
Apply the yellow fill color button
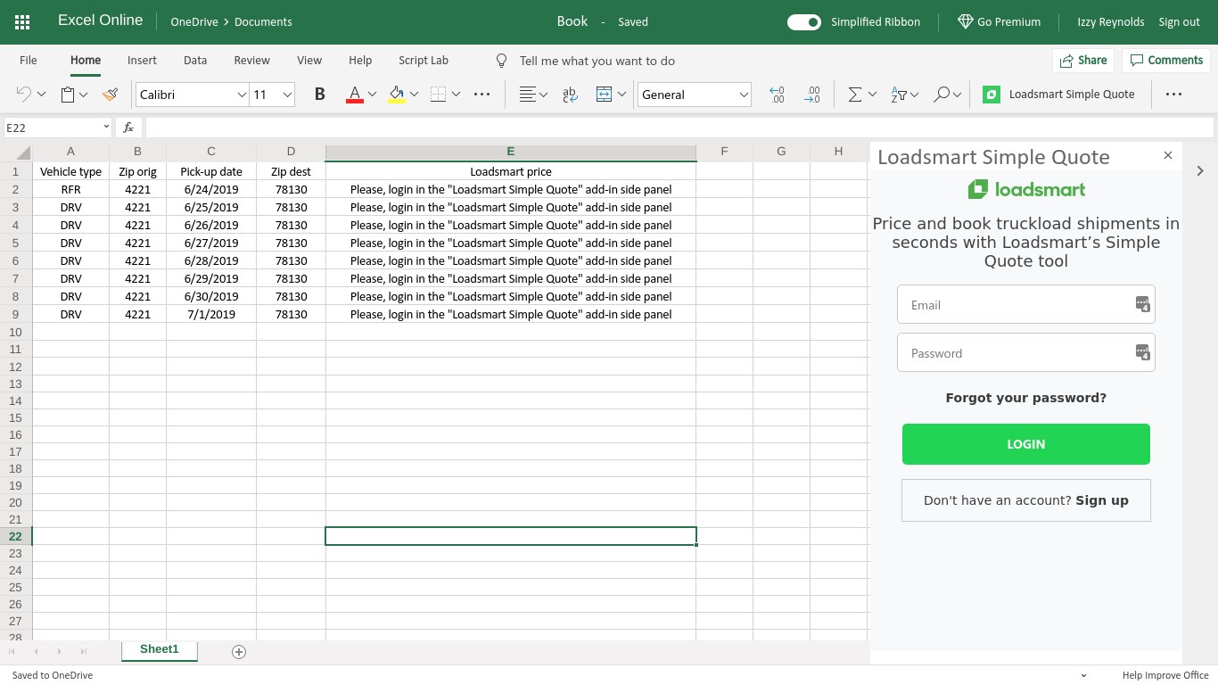[397, 95]
